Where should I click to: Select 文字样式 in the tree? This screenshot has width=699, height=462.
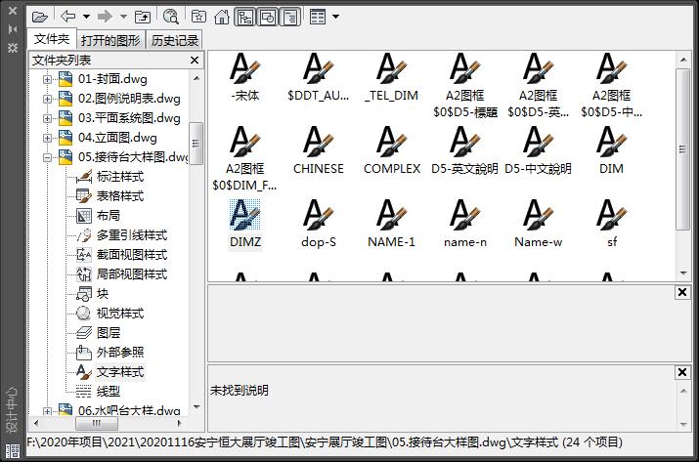click(120, 372)
